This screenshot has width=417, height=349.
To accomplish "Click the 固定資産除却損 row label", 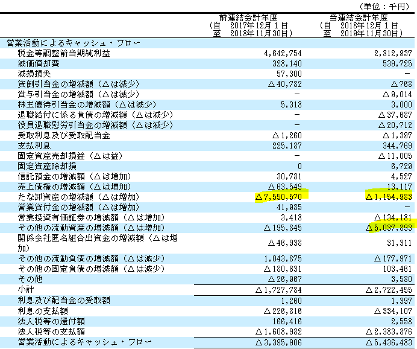I will [47, 166].
